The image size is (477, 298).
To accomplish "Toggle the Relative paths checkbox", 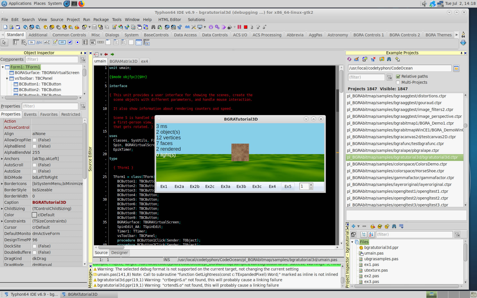I will pyautogui.click(x=398, y=76).
